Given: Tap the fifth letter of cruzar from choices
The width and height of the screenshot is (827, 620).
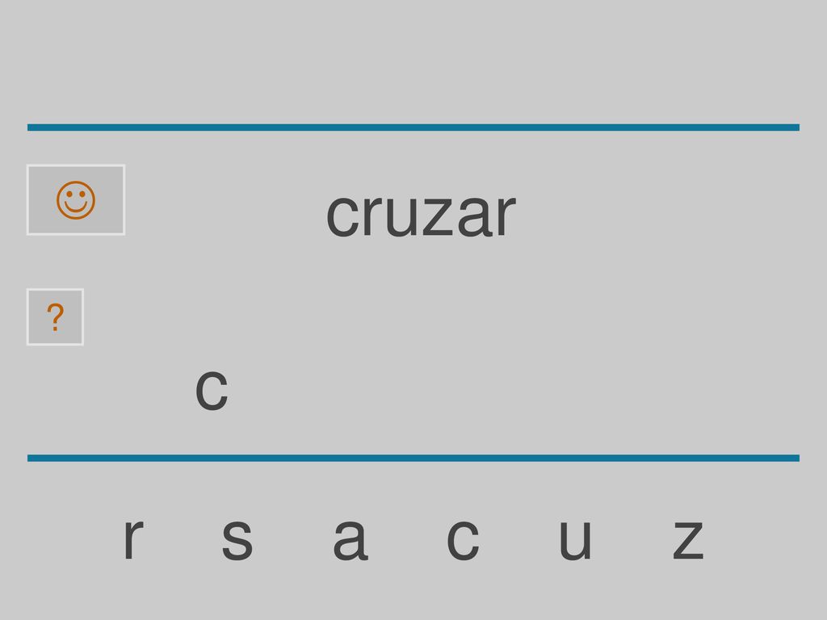Looking at the screenshot, I should click(351, 538).
